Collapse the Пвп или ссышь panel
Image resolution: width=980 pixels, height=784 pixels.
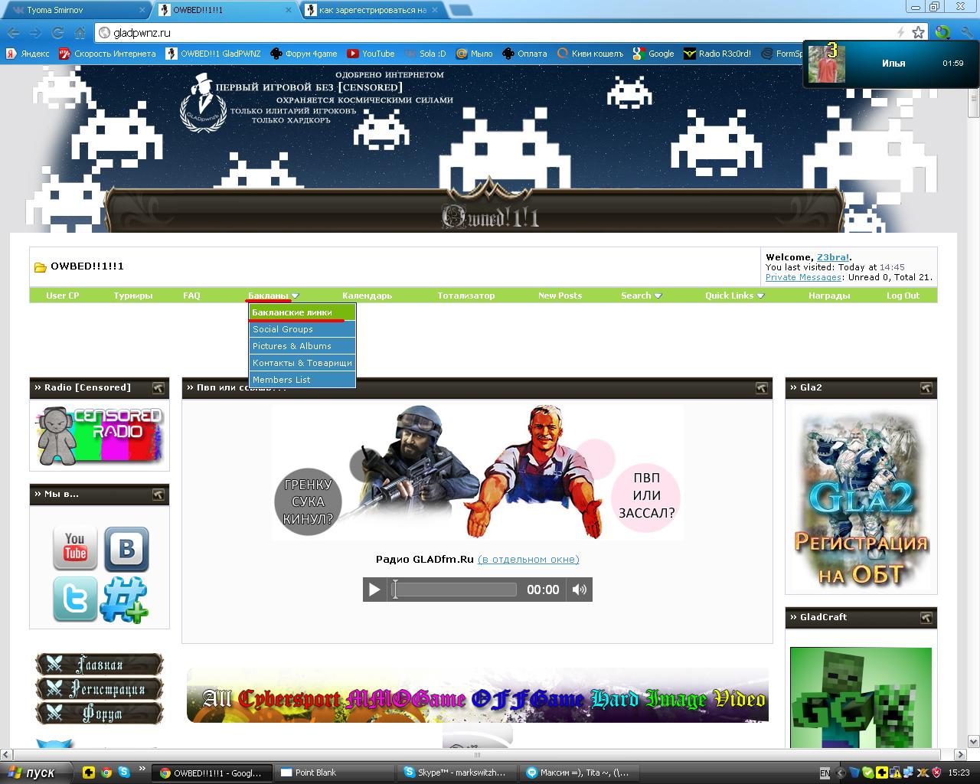(x=761, y=388)
